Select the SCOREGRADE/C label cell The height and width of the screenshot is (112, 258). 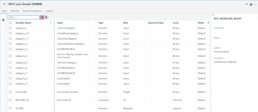[x=66, y=49]
